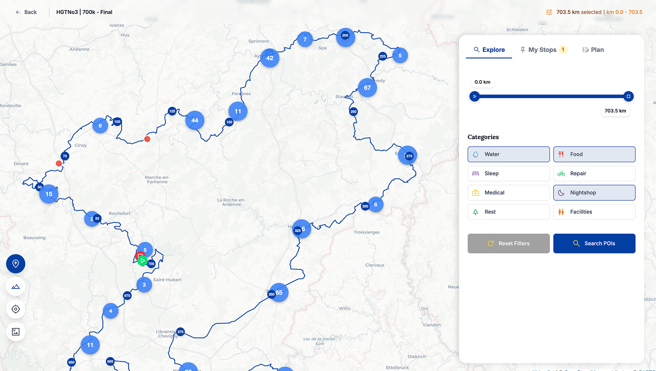Enable the Rest category filter
This screenshot has width=656, height=371.
(508, 211)
